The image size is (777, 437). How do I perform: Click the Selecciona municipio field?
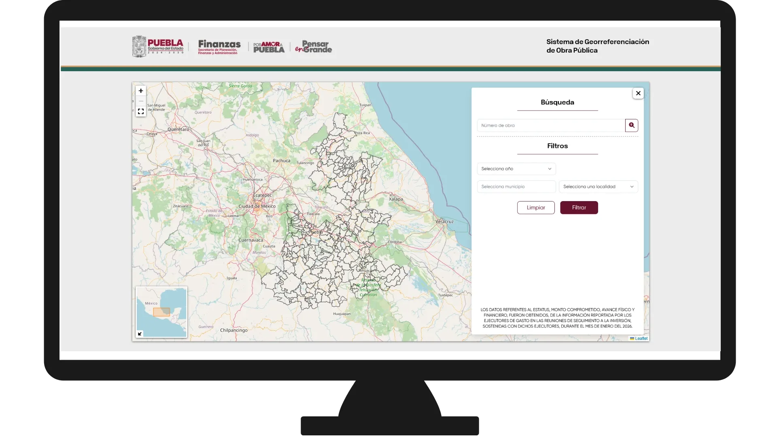pyautogui.click(x=516, y=187)
